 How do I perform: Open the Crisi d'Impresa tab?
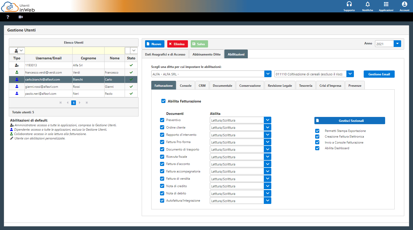[x=330, y=85]
